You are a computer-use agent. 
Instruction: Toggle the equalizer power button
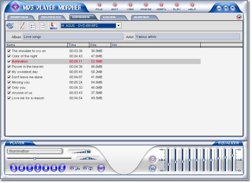153,159
